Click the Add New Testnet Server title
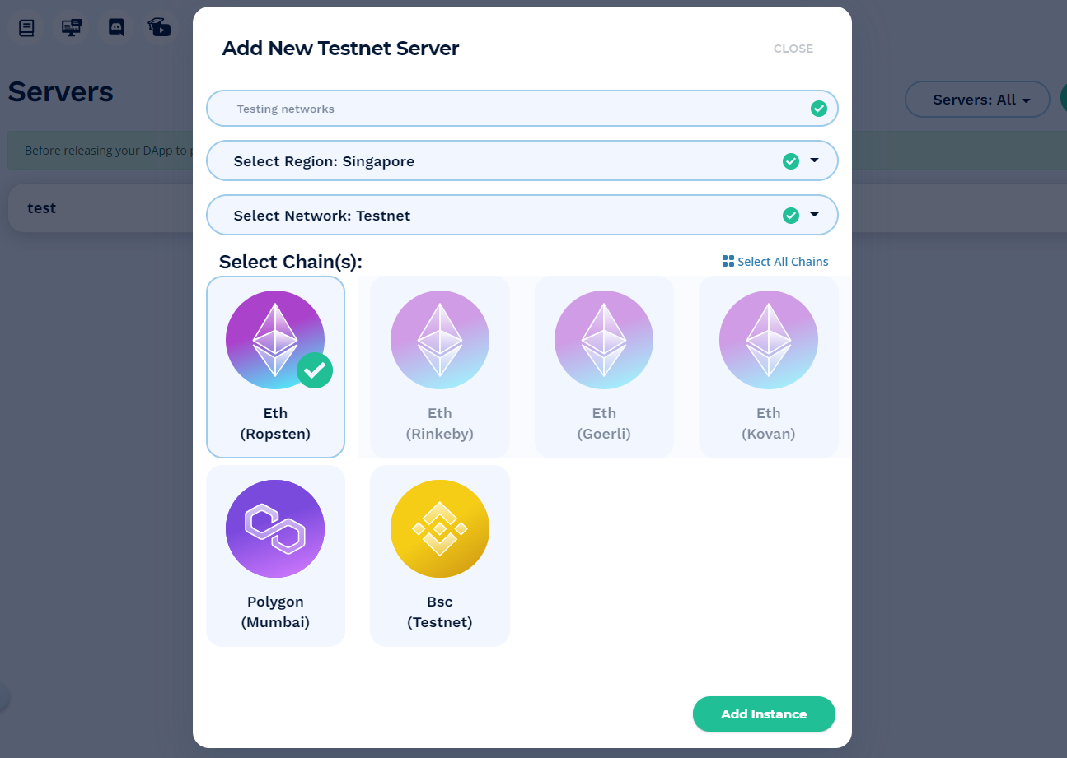 pos(340,49)
